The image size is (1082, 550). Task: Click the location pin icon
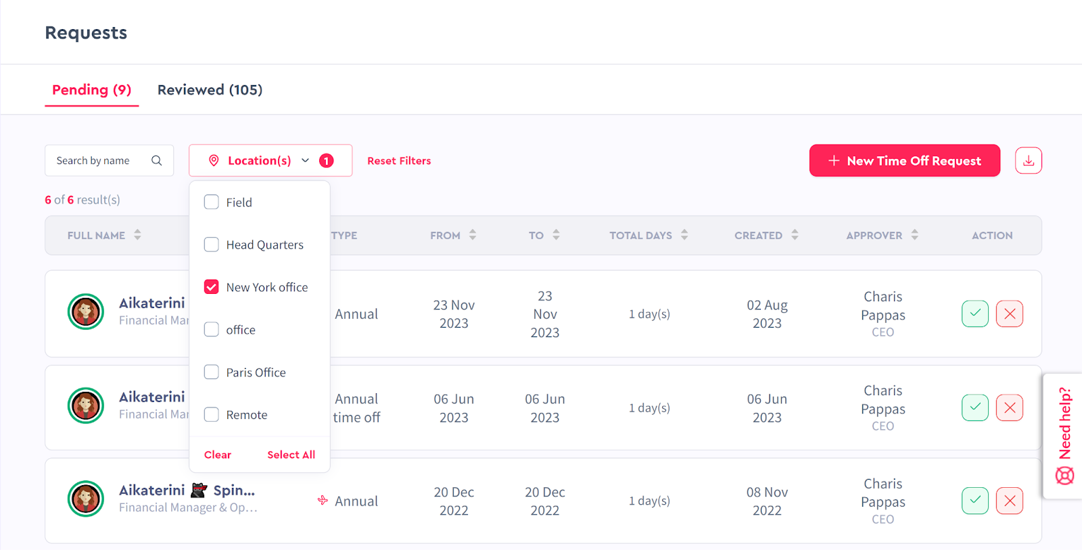coord(214,161)
